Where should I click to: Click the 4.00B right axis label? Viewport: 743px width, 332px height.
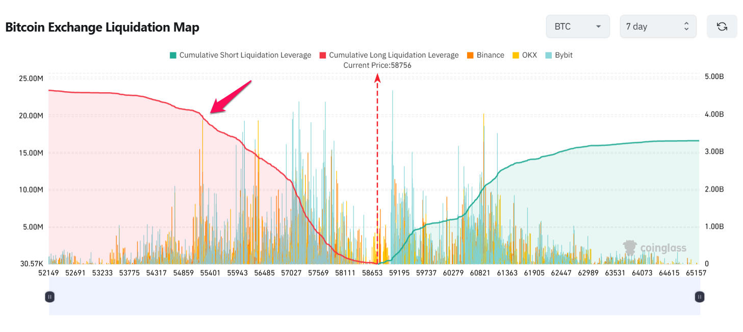pos(714,115)
